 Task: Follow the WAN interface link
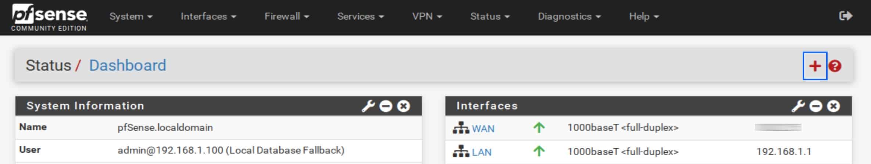tap(483, 128)
